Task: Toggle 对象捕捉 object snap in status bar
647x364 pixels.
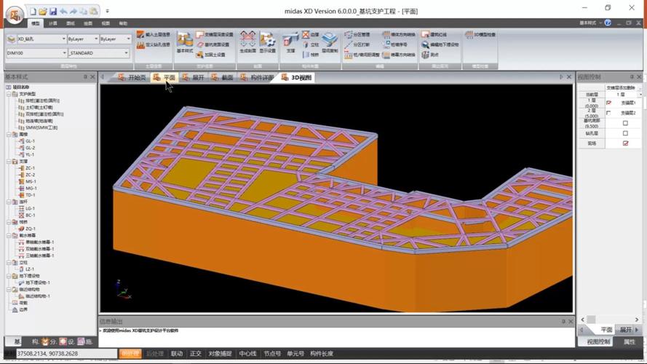Action: click(x=220, y=354)
